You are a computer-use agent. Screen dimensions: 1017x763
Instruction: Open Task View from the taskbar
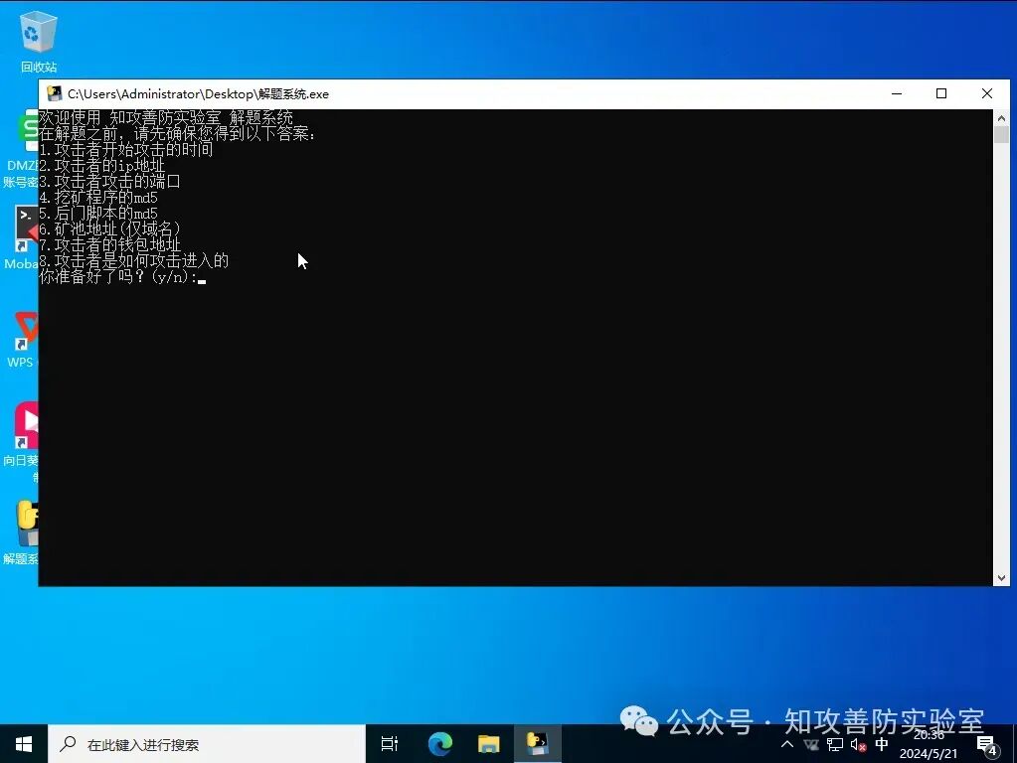(x=388, y=744)
